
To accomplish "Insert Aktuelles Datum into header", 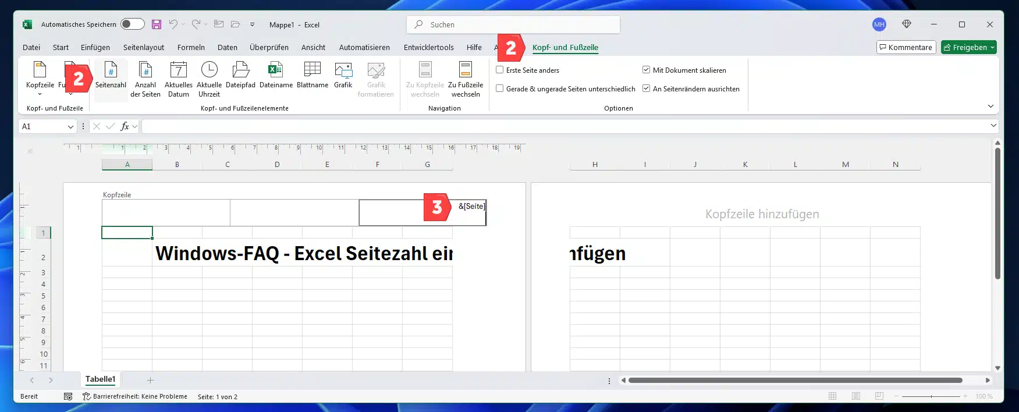I will 179,79.
